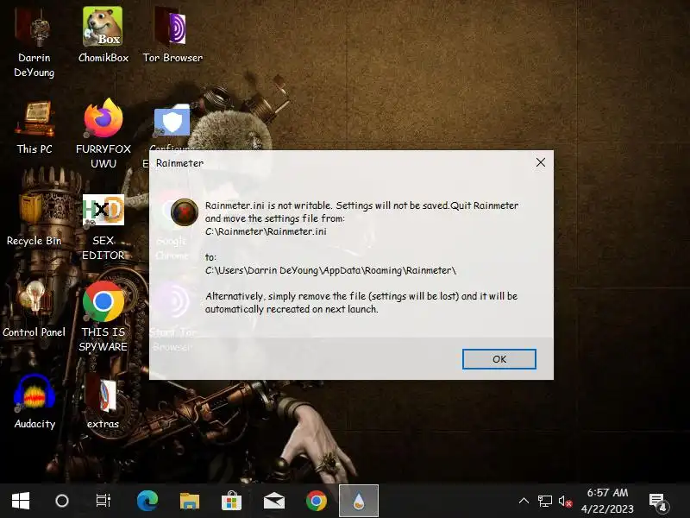Launch Microsoft Edge from taskbar
690x518 pixels.
pos(147,501)
